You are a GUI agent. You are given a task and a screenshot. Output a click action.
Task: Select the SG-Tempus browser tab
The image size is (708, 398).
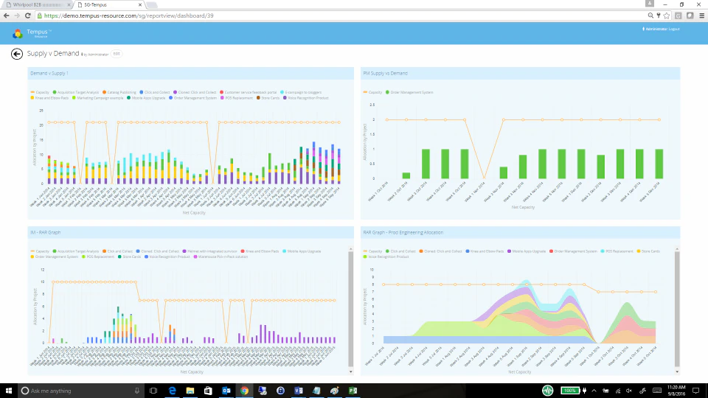pyautogui.click(x=108, y=4)
